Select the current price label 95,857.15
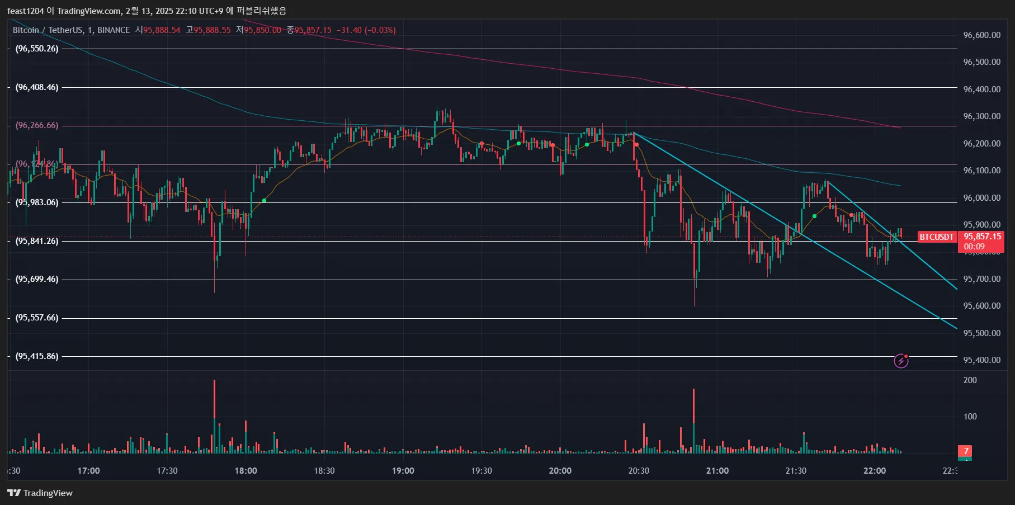 [x=982, y=237]
